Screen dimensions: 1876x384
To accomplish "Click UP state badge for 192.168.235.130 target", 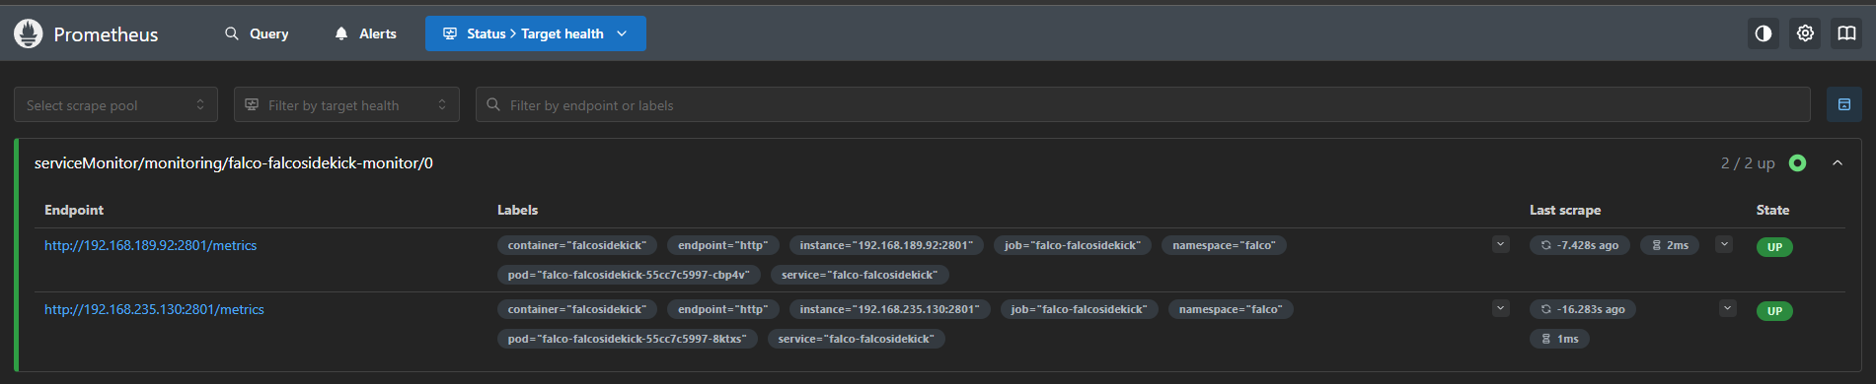I will point(1774,311).
